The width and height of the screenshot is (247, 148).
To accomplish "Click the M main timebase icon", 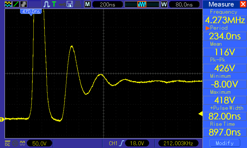I will [88, 4].
